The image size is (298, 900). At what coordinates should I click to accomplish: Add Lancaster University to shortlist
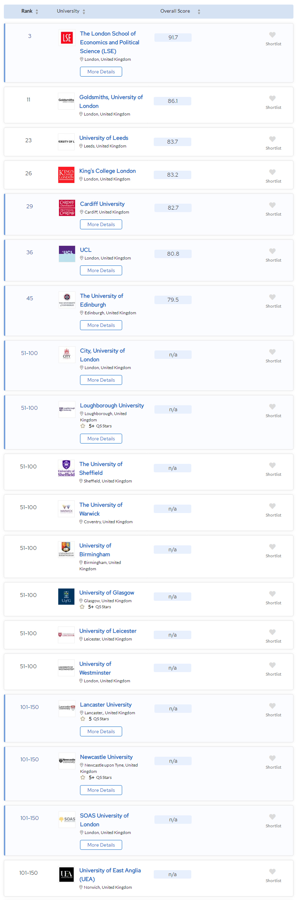pos(272,705)
